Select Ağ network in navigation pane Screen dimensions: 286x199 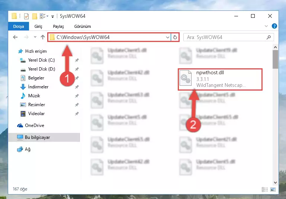point(24,149)
